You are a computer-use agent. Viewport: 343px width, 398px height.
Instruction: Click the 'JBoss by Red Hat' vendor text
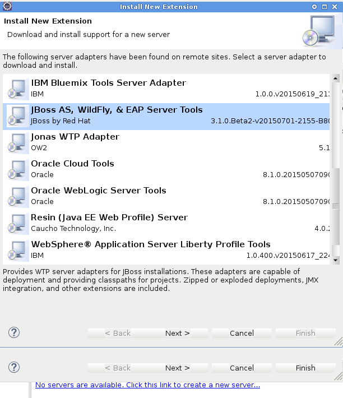pyautogui.click(x=61, y=121)
